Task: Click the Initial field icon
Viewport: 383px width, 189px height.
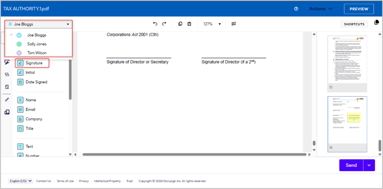Action: point(20,72)
